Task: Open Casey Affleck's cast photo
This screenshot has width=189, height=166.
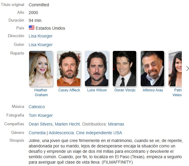Action: 69,69
